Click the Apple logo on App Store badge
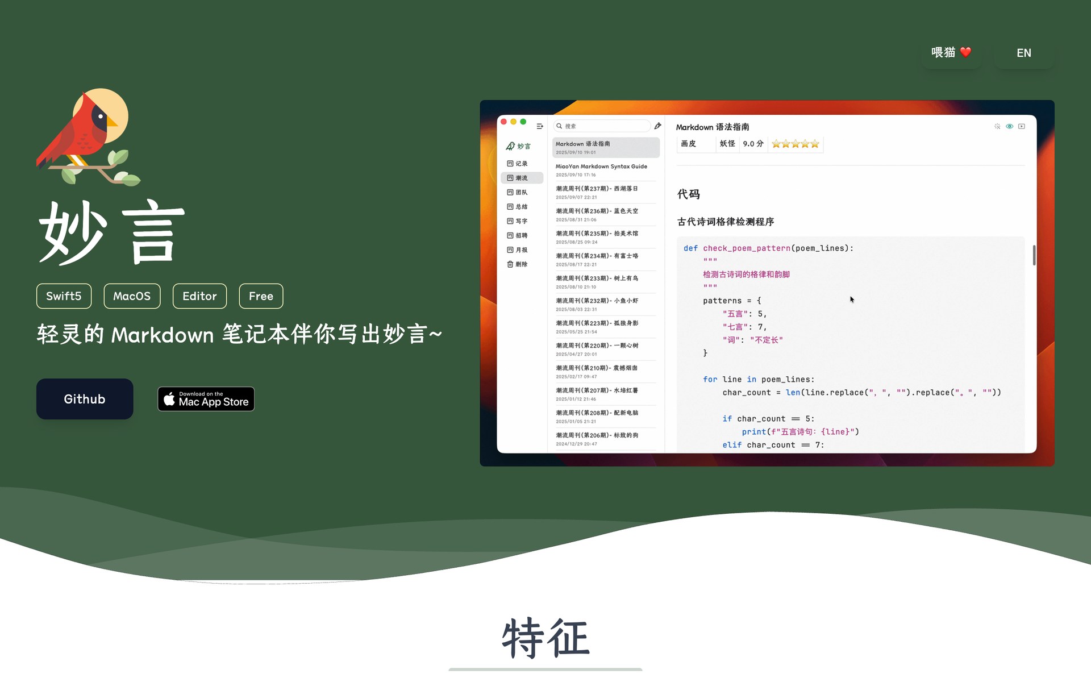 coord(169,399)
